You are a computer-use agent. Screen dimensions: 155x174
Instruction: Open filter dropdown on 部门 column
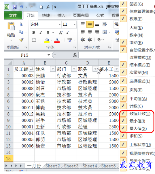pyautogui.click(x=74, y=69)
